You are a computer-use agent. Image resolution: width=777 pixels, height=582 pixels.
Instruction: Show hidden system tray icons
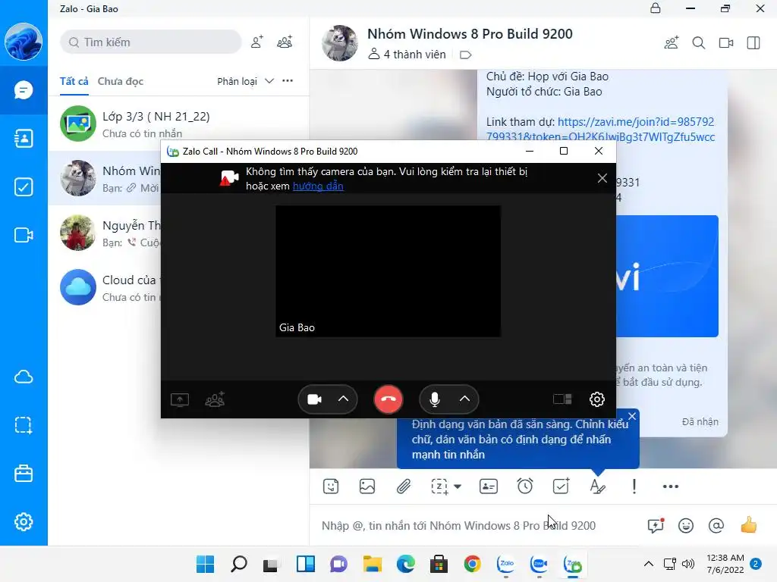[x=648, y=564]
